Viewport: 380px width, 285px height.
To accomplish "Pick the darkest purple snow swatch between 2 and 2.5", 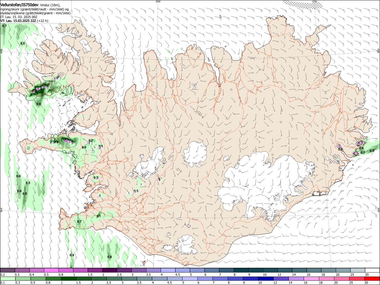I will [x=110, y=270].
